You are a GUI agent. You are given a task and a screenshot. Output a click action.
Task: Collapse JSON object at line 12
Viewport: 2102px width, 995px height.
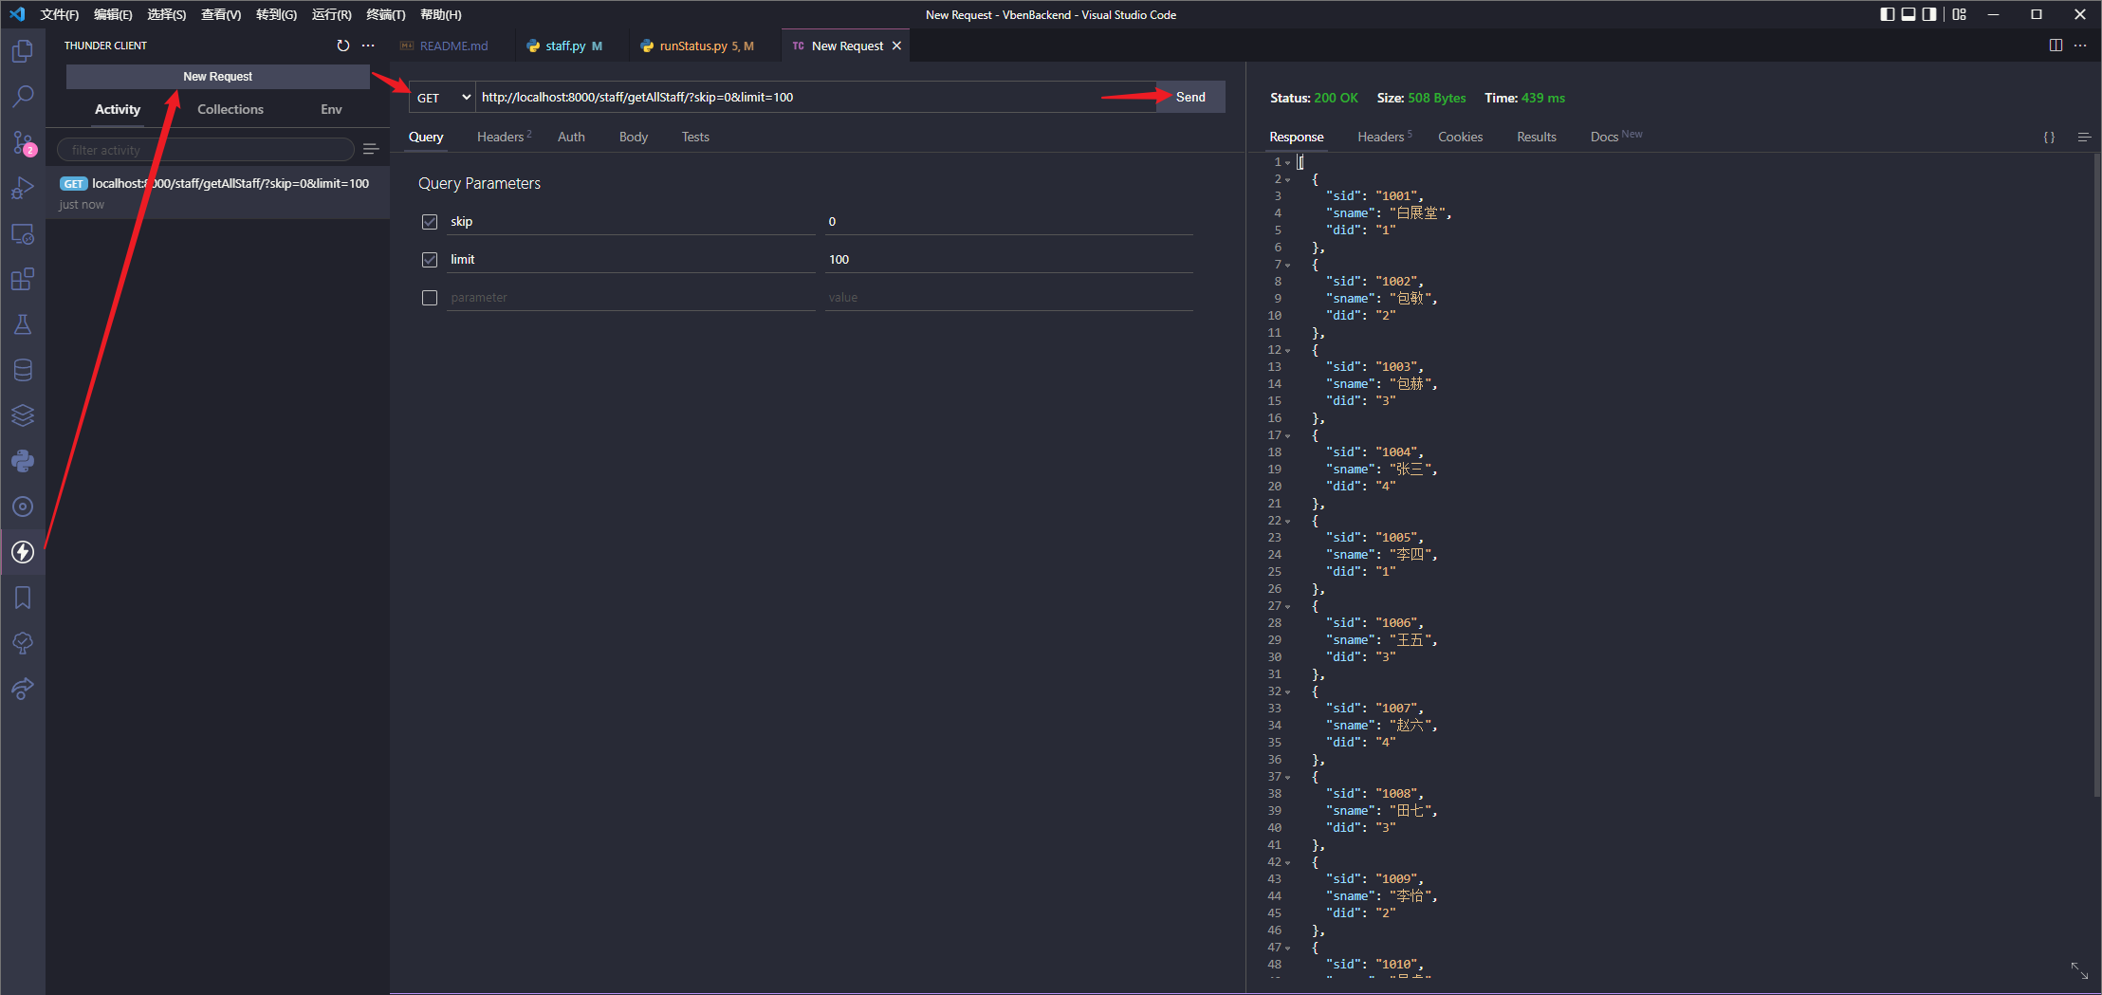(1288, 350)
